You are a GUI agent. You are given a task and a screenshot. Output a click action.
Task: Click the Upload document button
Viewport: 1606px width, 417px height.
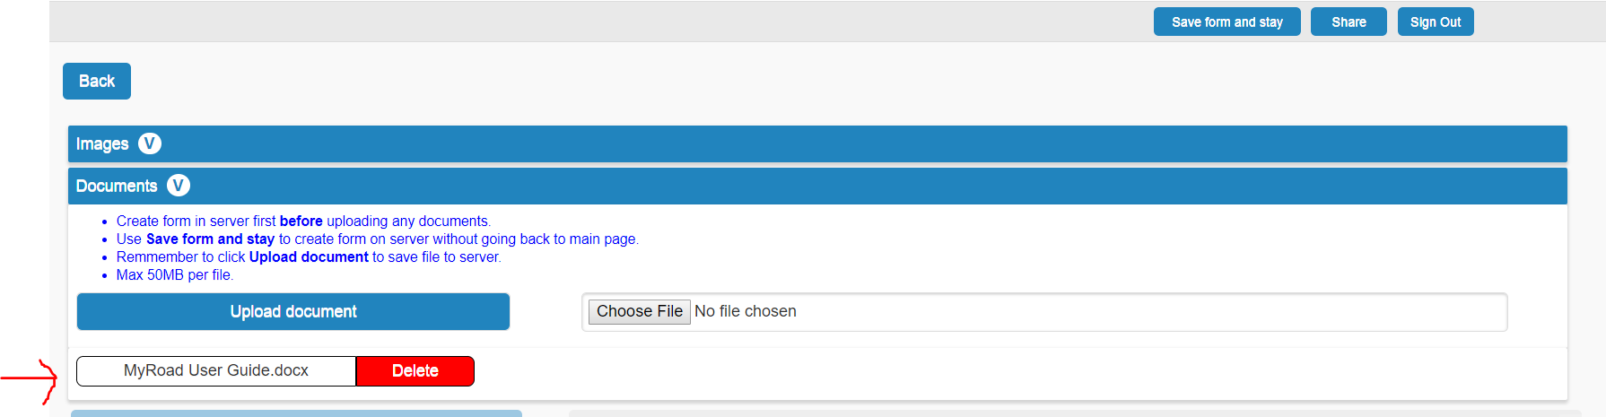(293, 311)
